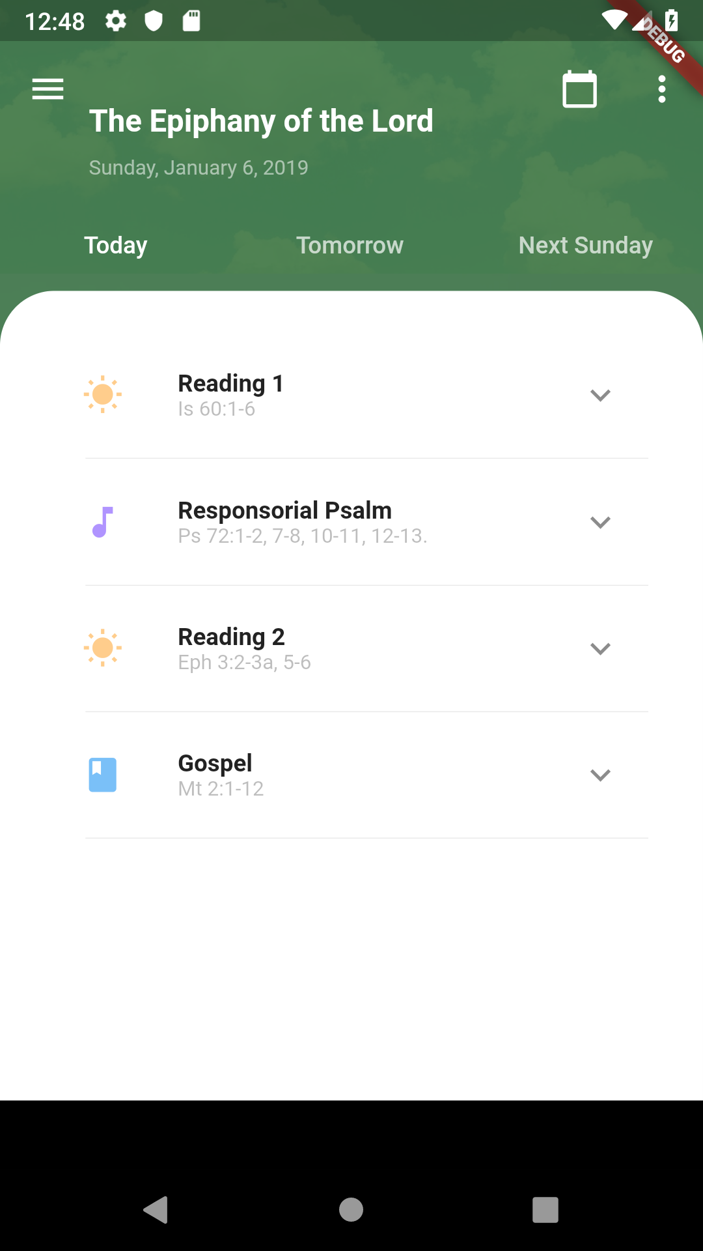
Task: Switch to the Next Sunday tab
Action: tap(585, 246)
